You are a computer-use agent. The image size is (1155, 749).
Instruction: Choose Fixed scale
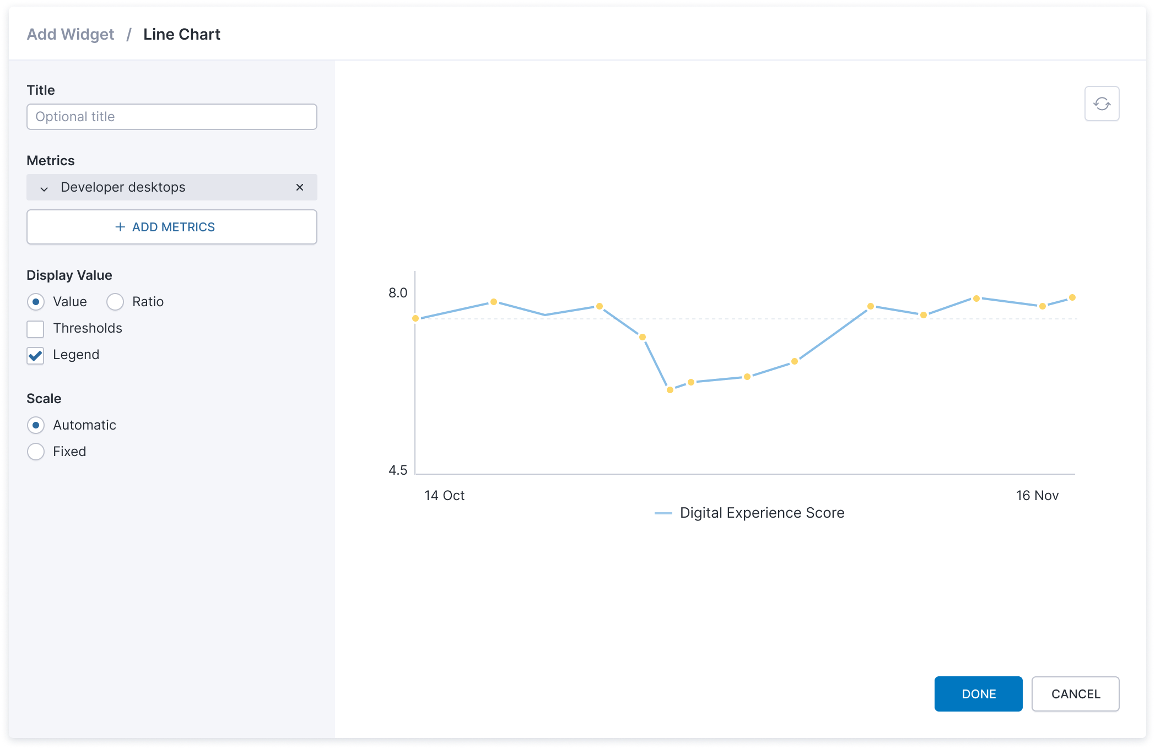click(x=36, y=452)
